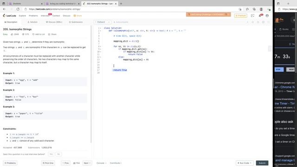Switch to the second browser tab

click(x=63, y=4)
